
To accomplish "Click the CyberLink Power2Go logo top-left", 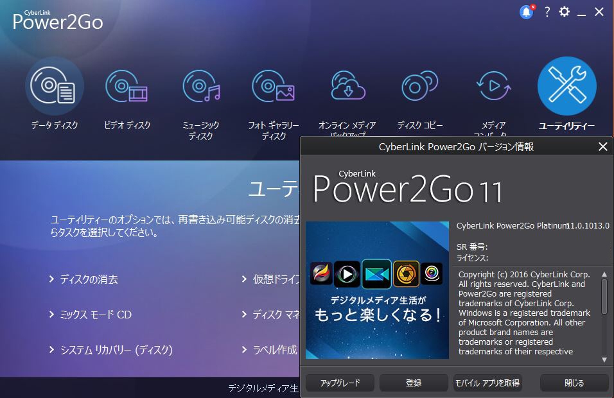I will click(x=58, y=20).
